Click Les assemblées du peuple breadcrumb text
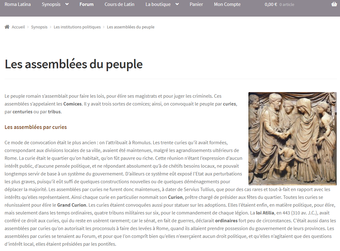Viewport: 340px width, 251px height. (131, 27)
